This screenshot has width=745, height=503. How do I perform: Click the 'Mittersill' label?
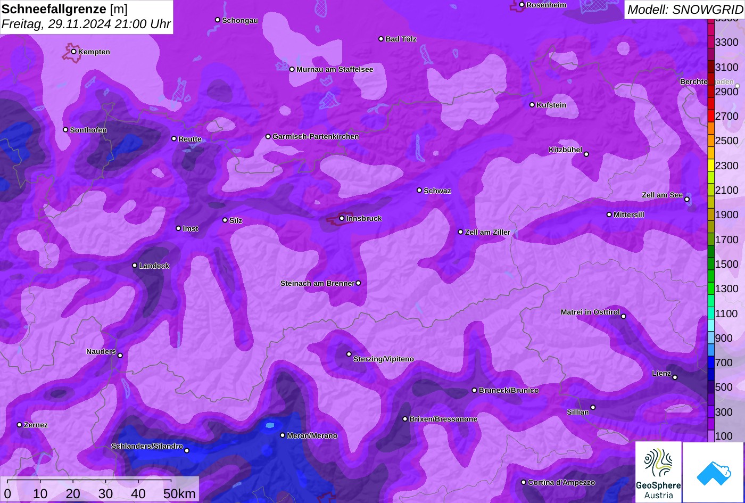[x=629, y=215]
